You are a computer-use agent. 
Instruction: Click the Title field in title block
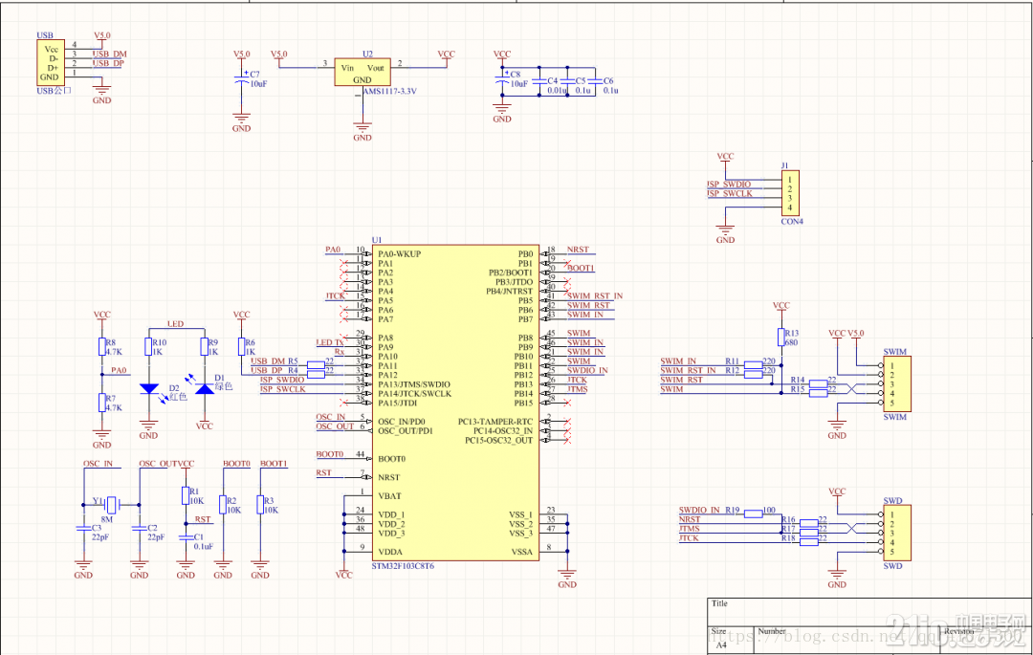[719, 603]
